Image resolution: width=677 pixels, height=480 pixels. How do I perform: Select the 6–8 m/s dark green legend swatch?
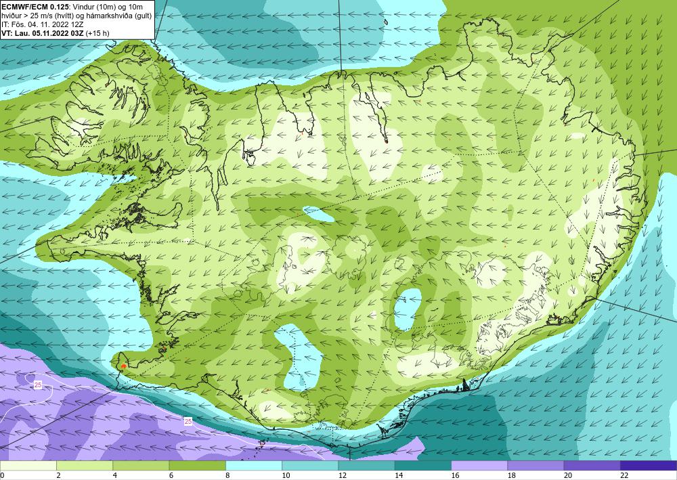[x=197, y=466]
